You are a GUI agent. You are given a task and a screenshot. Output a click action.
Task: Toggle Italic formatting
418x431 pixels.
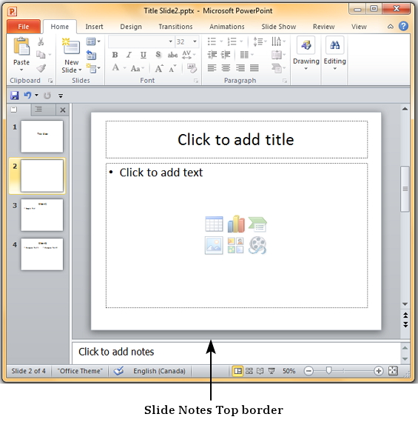coord(129,55)
